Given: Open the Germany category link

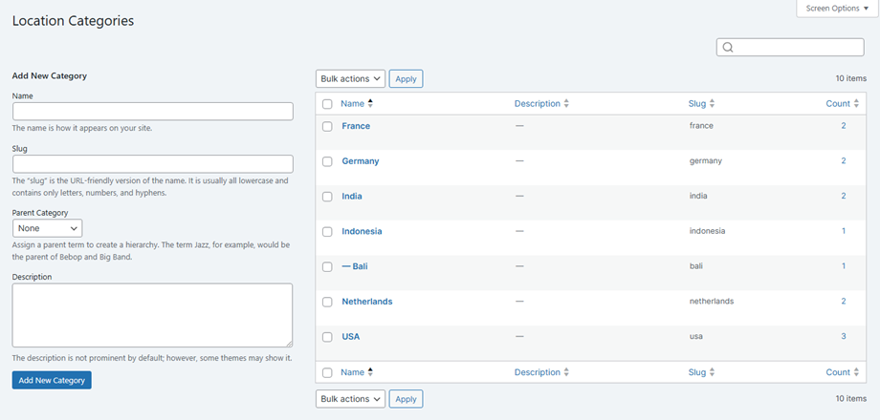Looking at the screenshot, I should click(360, 161).
